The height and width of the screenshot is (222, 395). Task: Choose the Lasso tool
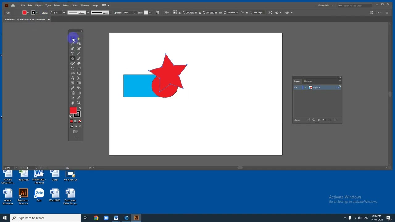pyautogui.click(x=79, y=44)
